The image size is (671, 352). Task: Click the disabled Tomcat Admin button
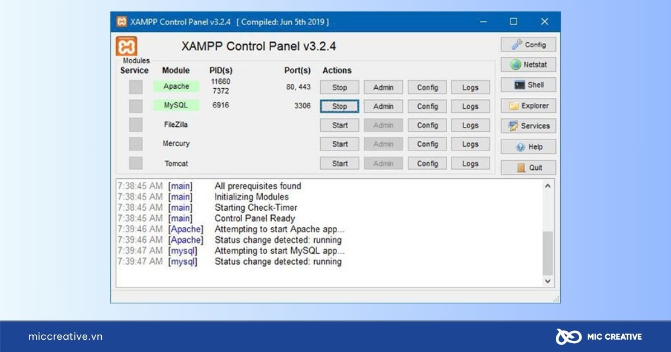point(383,164)
